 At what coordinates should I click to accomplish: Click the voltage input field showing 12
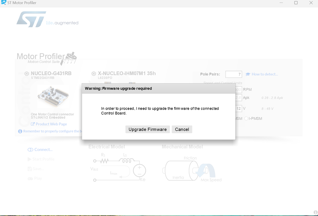tap(238, 109)
